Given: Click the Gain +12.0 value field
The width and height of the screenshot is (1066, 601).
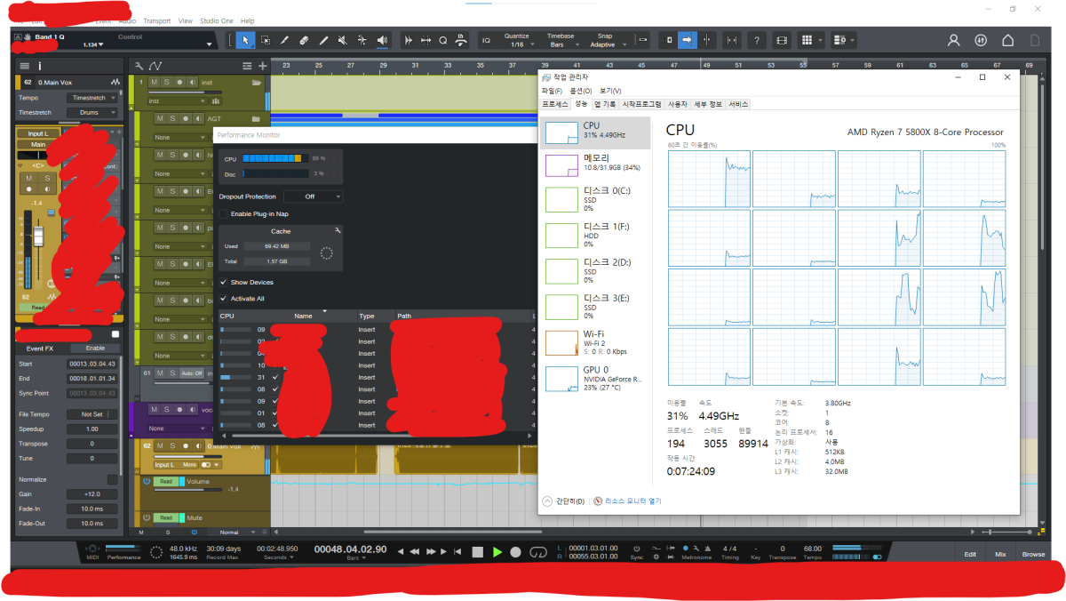Looking at the screenshot, I should coord(92,493).
